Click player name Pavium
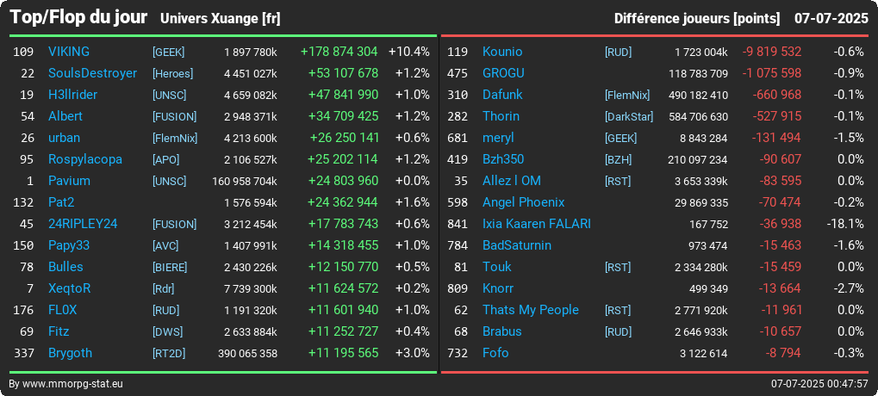This screenshot has width=878, height=396. (x=69, y=181)
